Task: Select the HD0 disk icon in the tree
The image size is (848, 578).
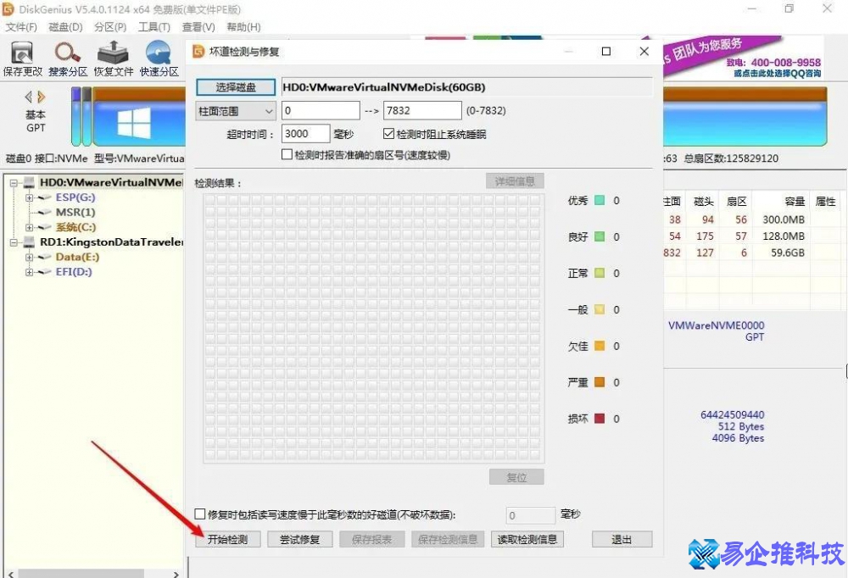Action: click(x=28, y=181)
